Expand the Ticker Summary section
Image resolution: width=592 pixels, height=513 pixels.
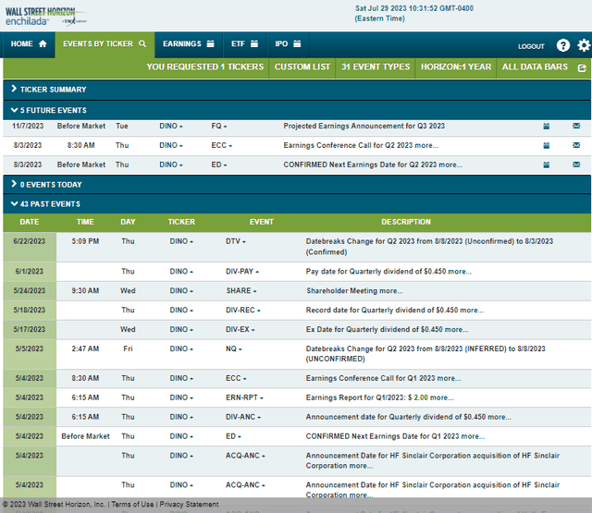coord(297,90)
